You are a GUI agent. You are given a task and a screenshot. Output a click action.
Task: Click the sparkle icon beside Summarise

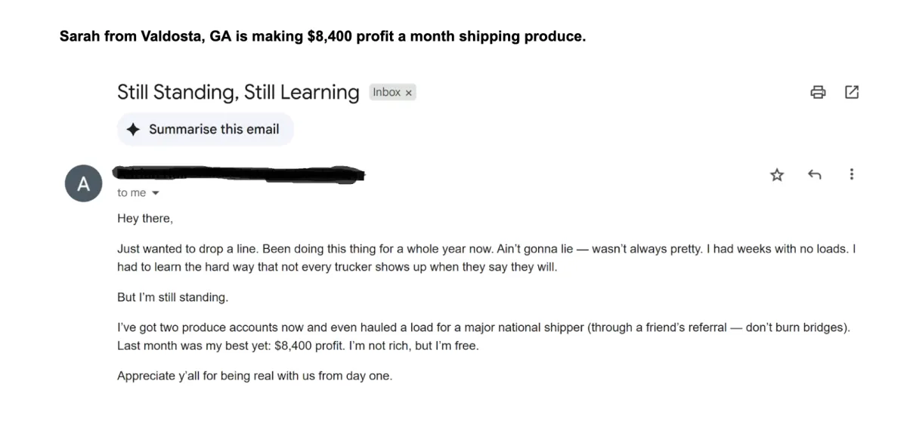click(x=134, y=129)
